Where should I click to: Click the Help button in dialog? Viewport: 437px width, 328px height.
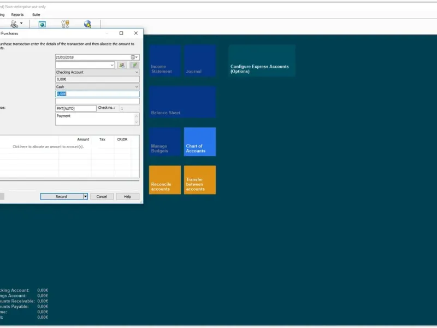pyautogui.click(x=127, y=197)
